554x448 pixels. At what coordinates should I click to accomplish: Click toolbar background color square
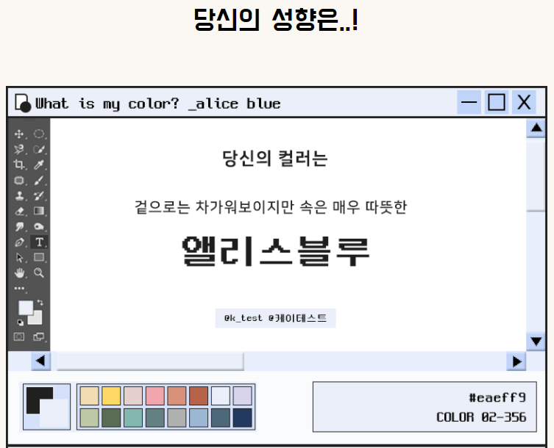37,319
